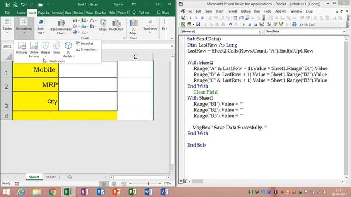This screenshot has height=197, width=351.
Task: Open 3D Models dropdown
Action: (x=68, y=50)
